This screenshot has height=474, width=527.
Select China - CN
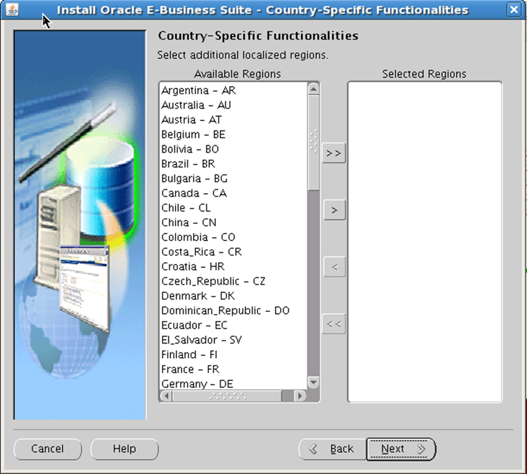point(233,222)
